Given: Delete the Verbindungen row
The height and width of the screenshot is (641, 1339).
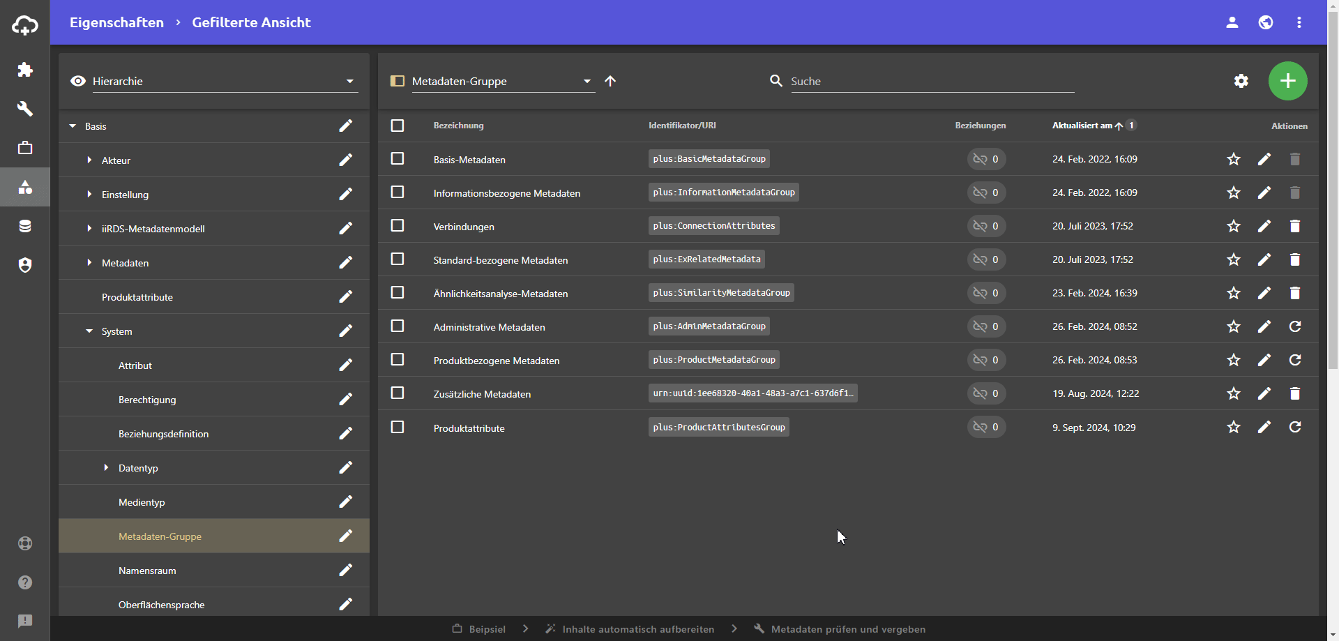Looking at the screenshot, I should point(1295,226).
